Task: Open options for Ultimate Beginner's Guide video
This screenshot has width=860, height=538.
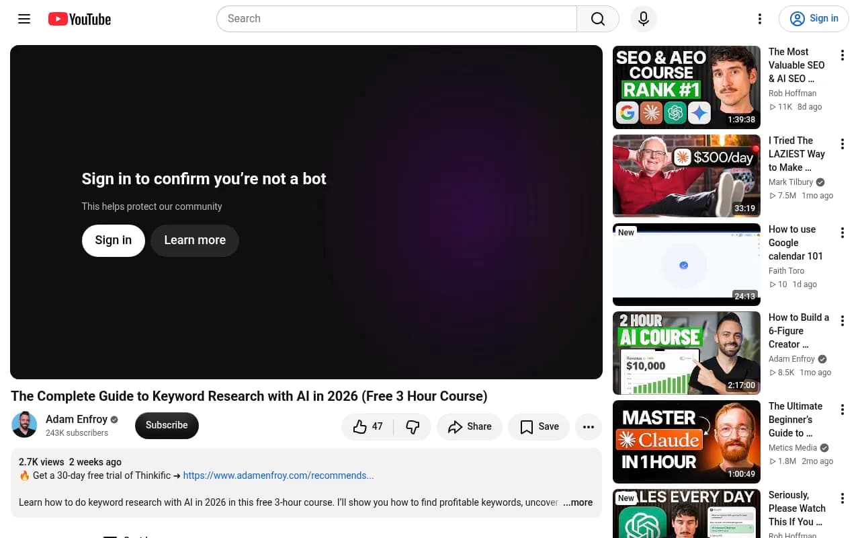Action: point(842,410)
